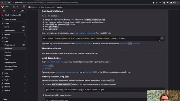Open Repository graph in sidebar
Image resolution: width=180 pixels, height=101 pixels.
tap(13, 63)
